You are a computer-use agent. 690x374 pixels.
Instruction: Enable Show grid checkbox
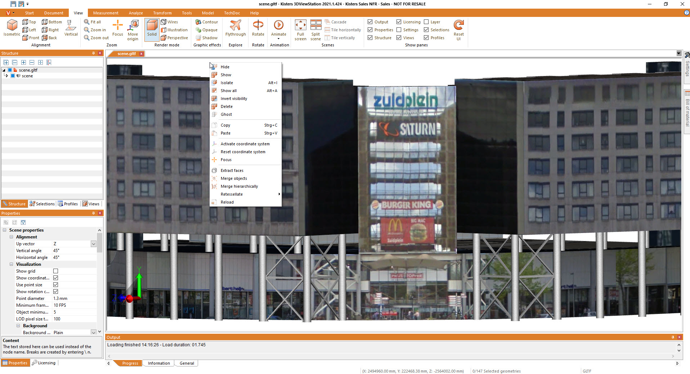(56, 271)
